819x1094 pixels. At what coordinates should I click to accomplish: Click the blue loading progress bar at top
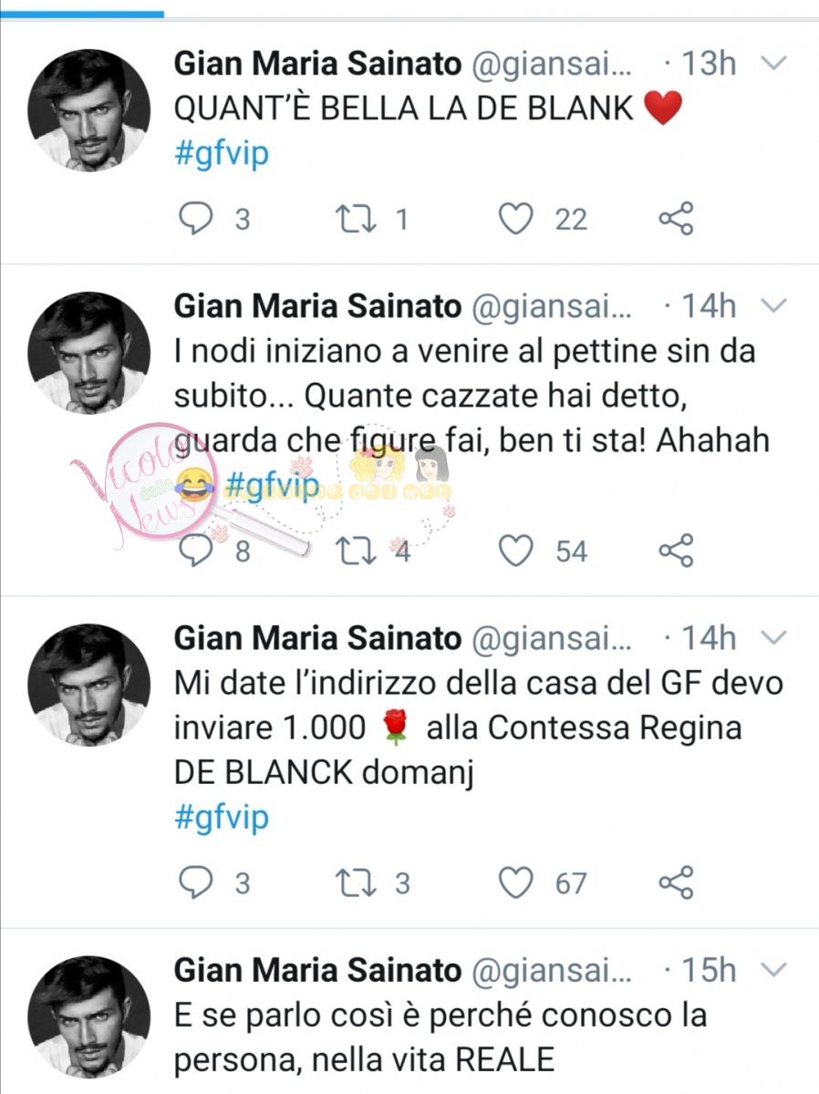(82, 14)
